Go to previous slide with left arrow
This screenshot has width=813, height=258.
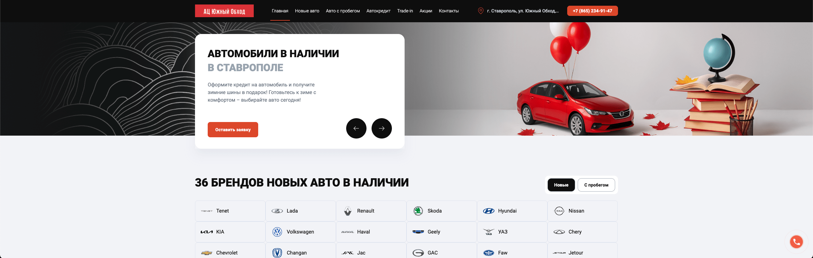point(356,128)
